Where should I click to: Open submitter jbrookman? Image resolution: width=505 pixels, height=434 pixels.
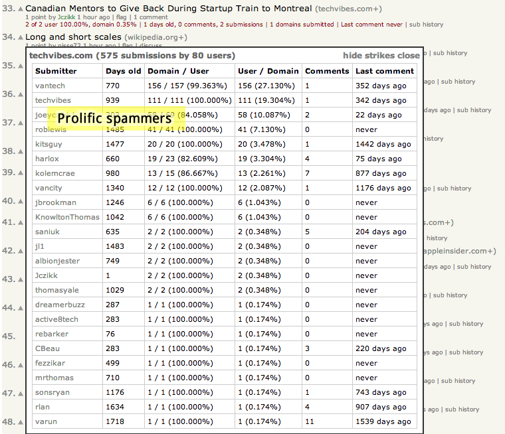[x=56, y=202]
